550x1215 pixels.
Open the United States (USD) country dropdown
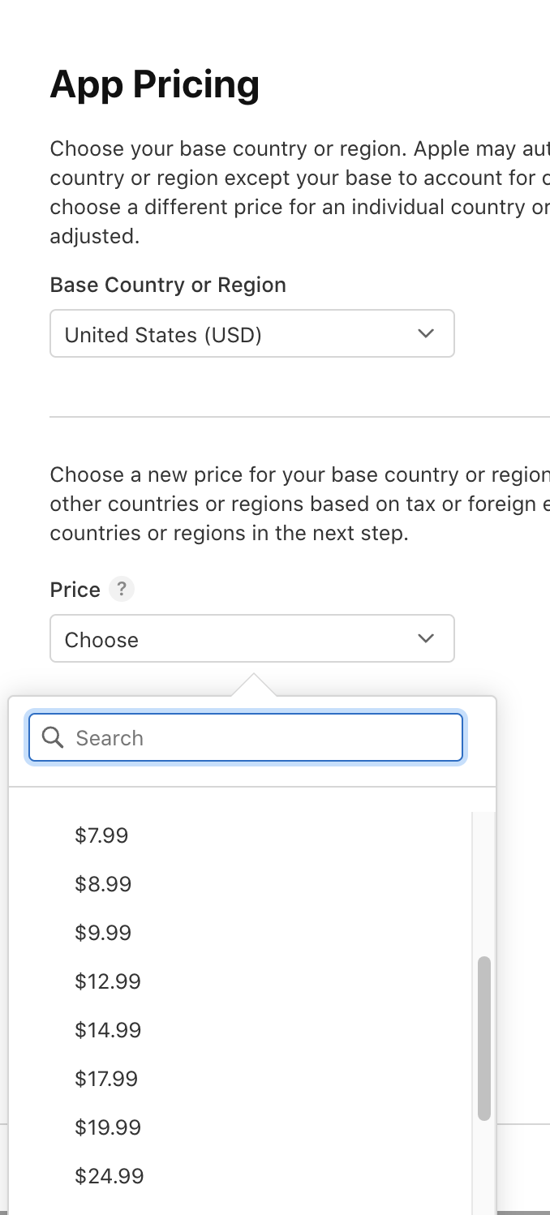pyautogui.click(x=251, y=333)
